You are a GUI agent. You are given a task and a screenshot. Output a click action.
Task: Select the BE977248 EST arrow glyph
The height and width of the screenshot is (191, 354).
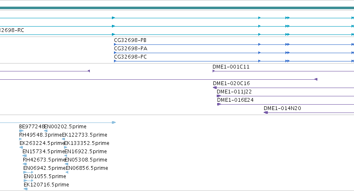(x=21, y=131)
